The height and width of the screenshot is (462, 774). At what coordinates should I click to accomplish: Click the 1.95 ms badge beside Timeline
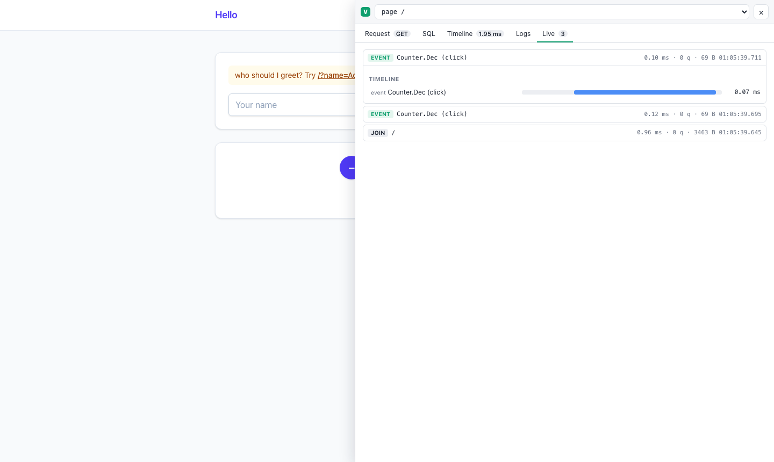(490, 34)
